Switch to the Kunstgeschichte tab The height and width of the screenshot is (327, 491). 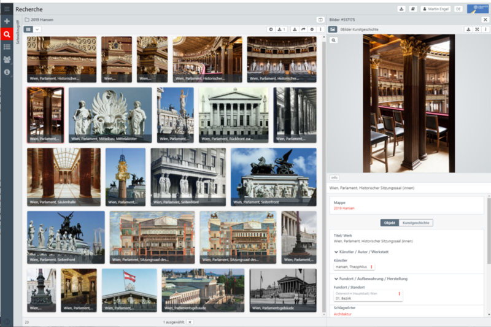point(416,223)
